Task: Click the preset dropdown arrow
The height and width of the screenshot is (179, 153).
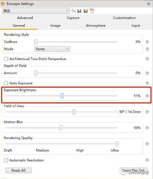Action: [67, 11]
